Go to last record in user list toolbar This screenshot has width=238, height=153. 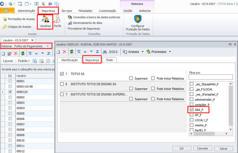coord(49,53)
